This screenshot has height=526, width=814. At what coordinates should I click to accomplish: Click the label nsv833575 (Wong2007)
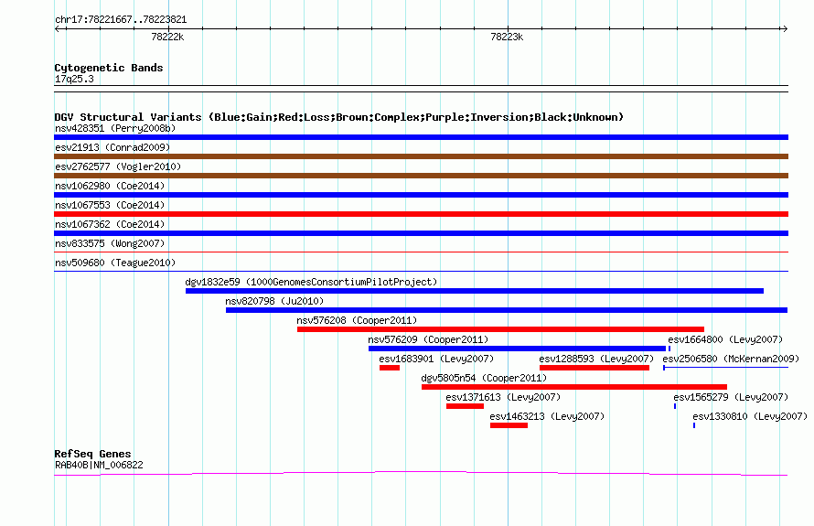point(110,243)
